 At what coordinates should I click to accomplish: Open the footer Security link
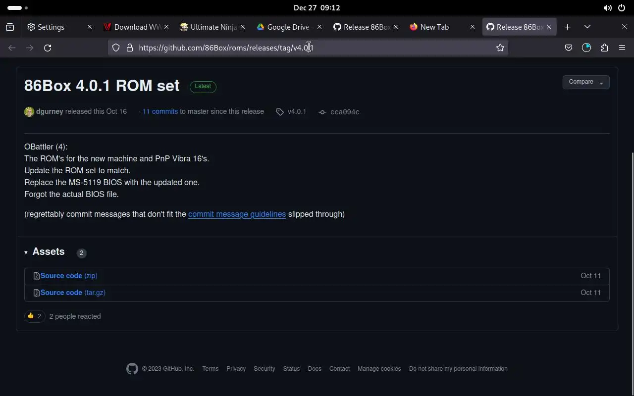(x=264, y=369)
